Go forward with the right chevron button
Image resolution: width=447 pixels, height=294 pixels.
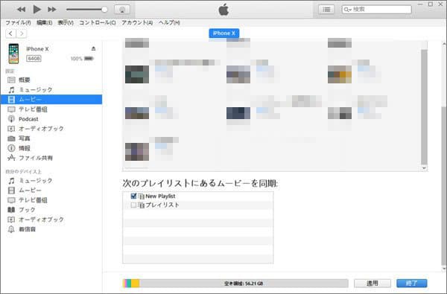[22, 33]
